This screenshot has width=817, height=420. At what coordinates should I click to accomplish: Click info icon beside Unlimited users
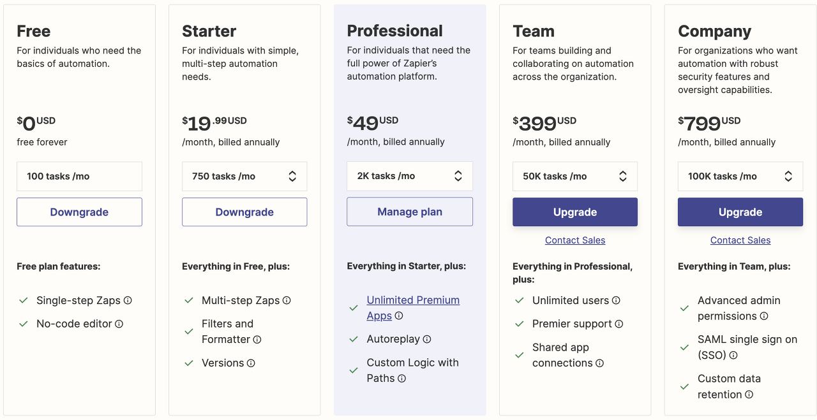[616, 301]
